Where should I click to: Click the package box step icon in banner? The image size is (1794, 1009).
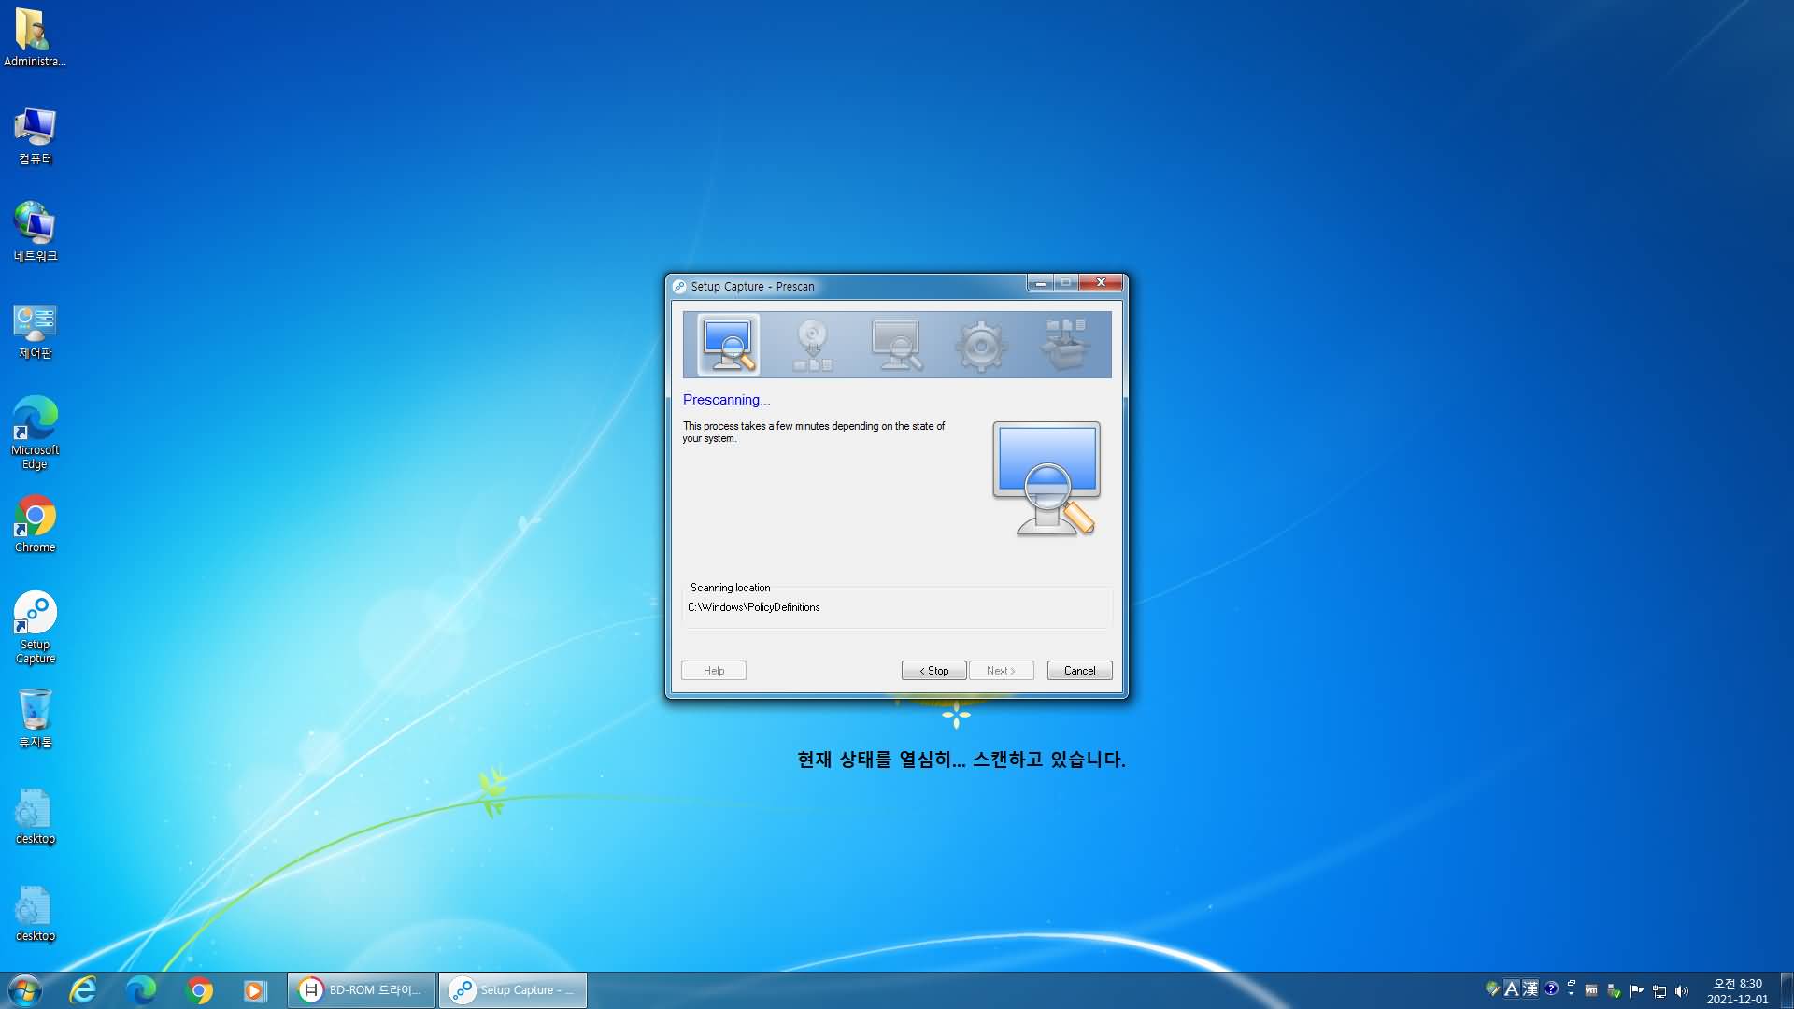click(x=1065, y=344)
